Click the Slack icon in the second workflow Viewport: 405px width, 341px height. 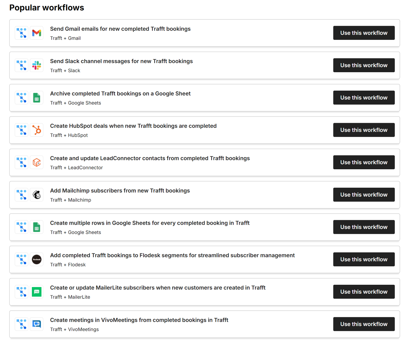pyautogui.click(x=36, y=65)
